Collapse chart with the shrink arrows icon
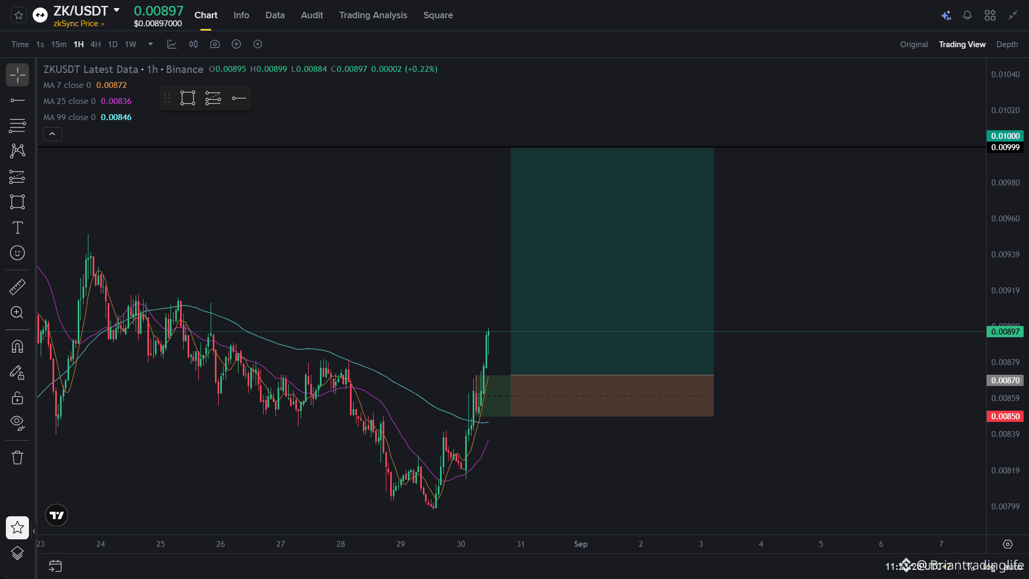Image resolution: width=1029 pixels, height=579 pixels. [1012, 15]
